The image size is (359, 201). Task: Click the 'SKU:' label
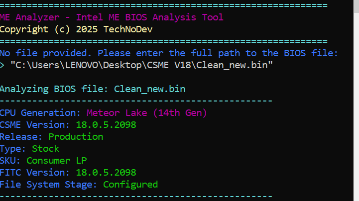pos(10,161)
